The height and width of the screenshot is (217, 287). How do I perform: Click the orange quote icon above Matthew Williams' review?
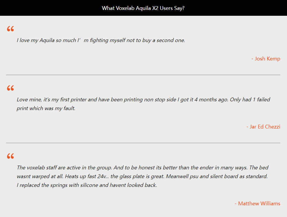10,156
